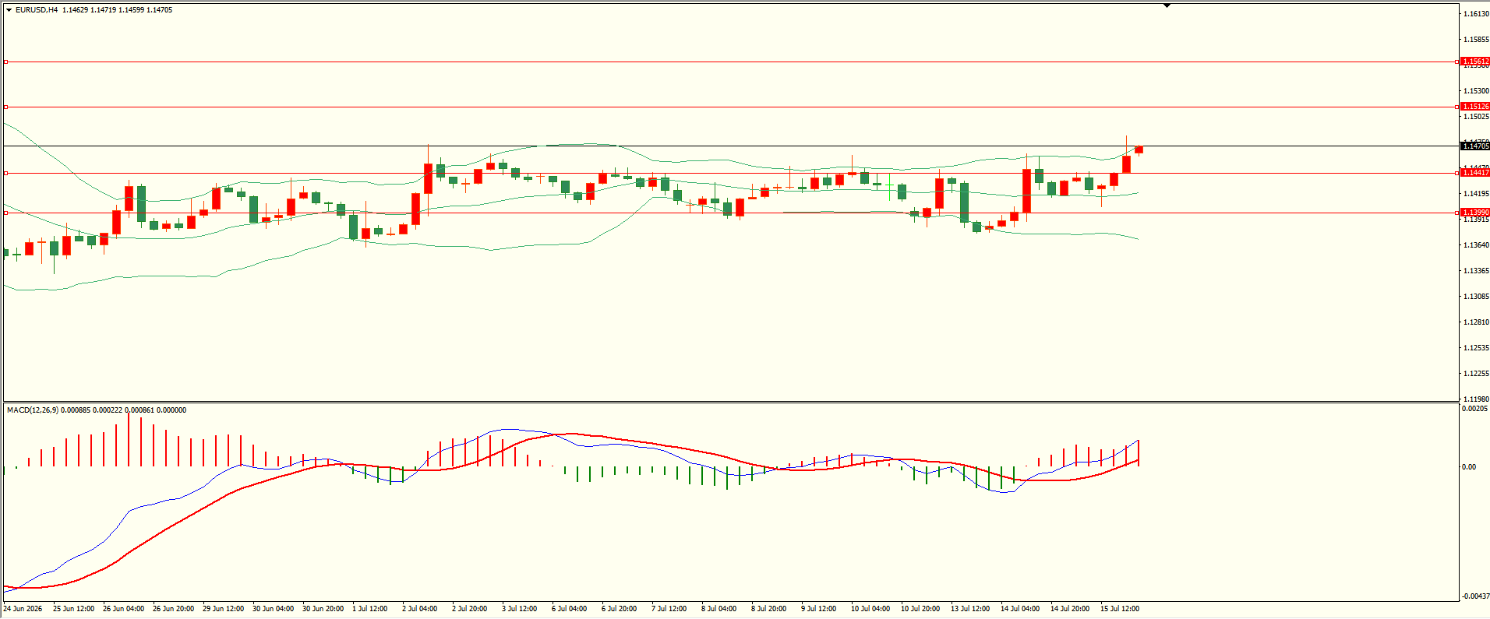
Task: Click the 0.00 level on the MACD scale
Action: 1468,467
